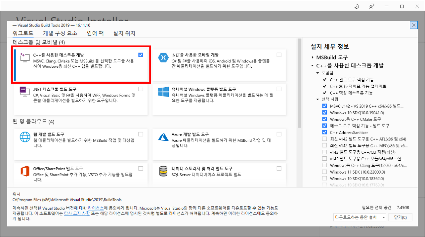Screen dimensions: 425x237
Task: Open the 타사 고지 사항 link
Action: [77, 213]
